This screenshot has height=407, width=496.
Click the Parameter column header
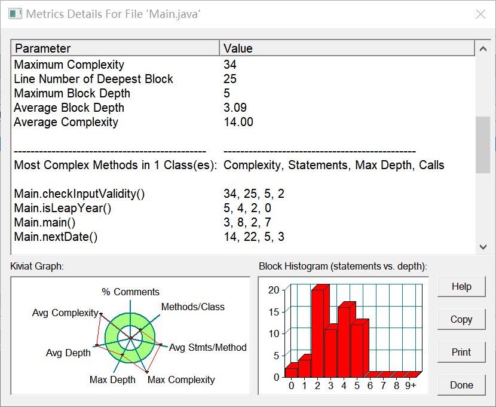[115, 48]
